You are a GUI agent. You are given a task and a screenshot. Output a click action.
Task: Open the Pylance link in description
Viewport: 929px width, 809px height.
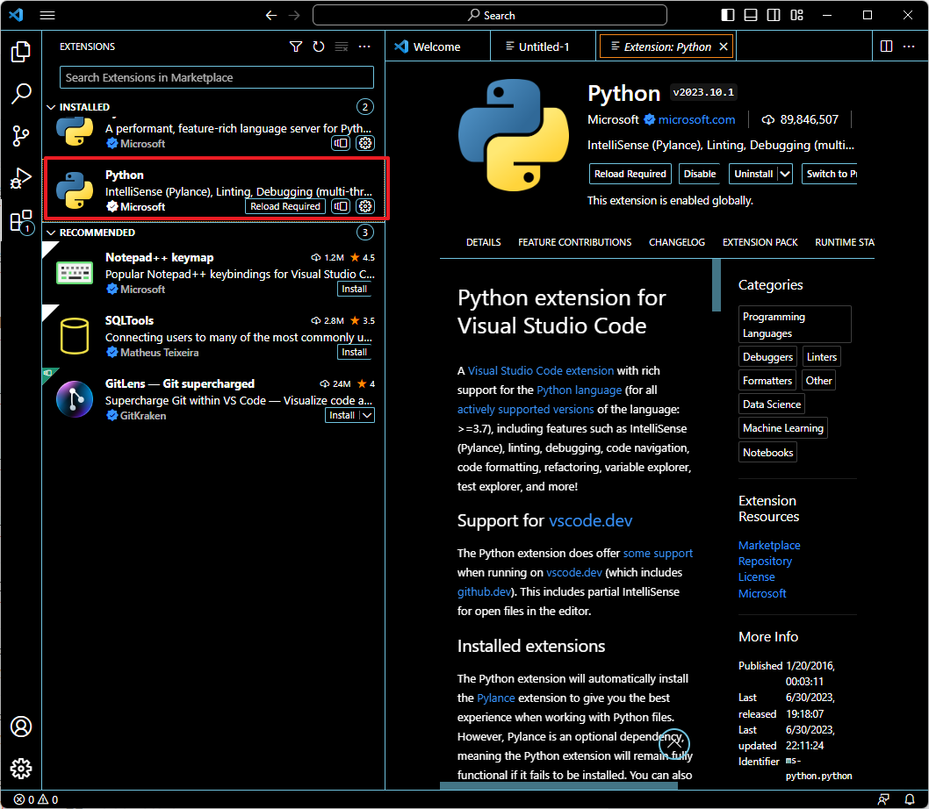click(x=496, y=698)
